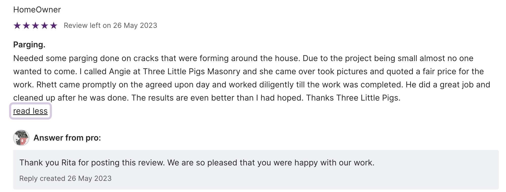Click the third purple rating star
Screen dimensions: 506x192
(x=35, y=26)
